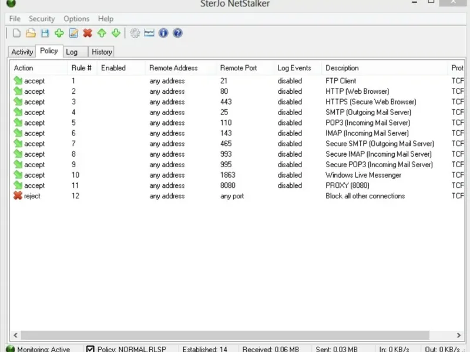Click the PayPal donate card icon
Image resolution: width=470 pixels, height=352 pixels.
tap(149, 33)
